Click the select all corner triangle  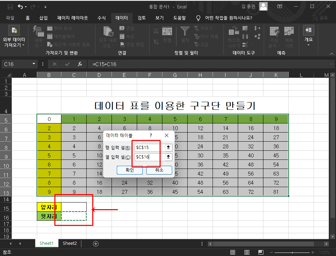point(8,75)
